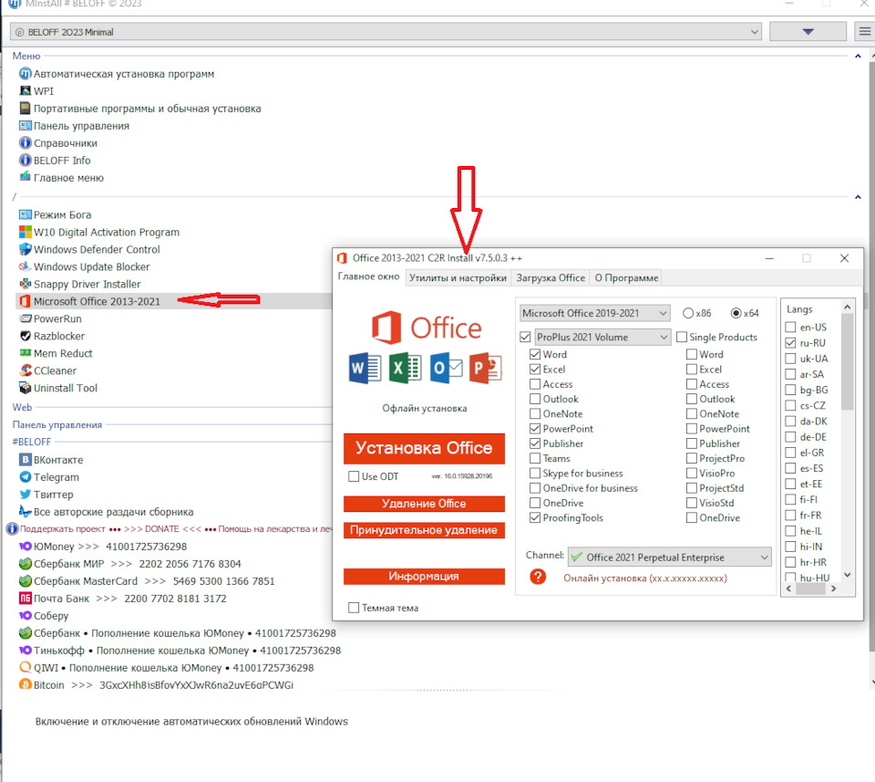The width and height of the screenshot is (875, 782).
Task: Collapse the Меню section with its arrow
Action: click(x=858, y=56)
